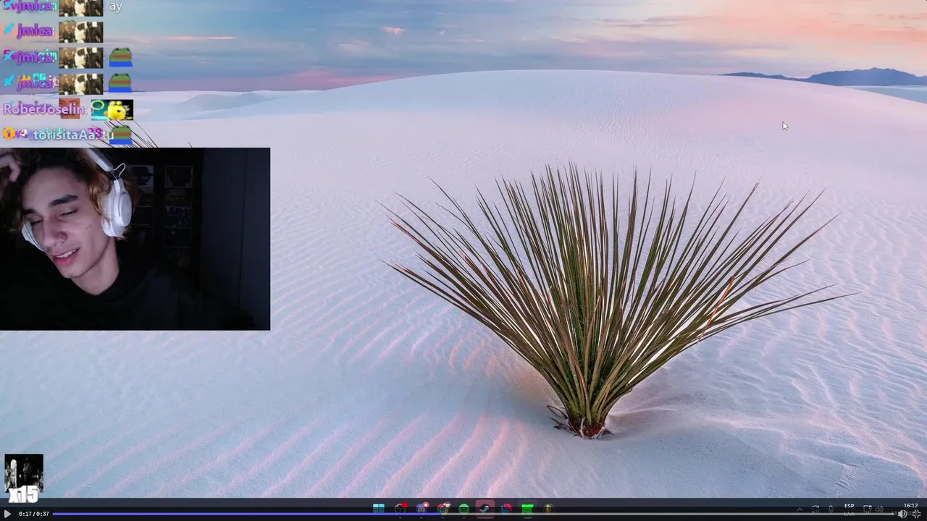Click the x15 combo thumbnail overlay

[x=24, y=478]
